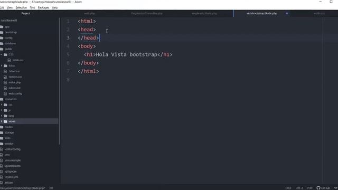Expand the js folder under resources

[2, 110]
